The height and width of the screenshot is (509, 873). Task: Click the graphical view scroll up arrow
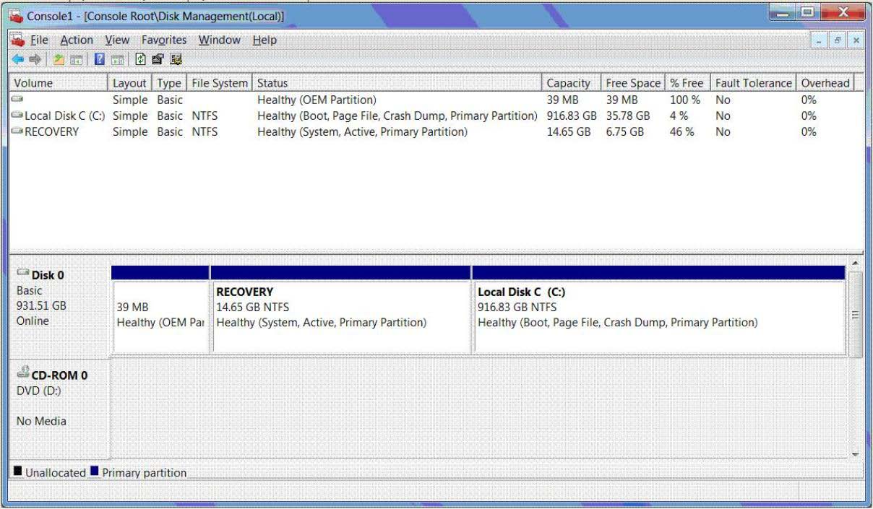(856, 262)
